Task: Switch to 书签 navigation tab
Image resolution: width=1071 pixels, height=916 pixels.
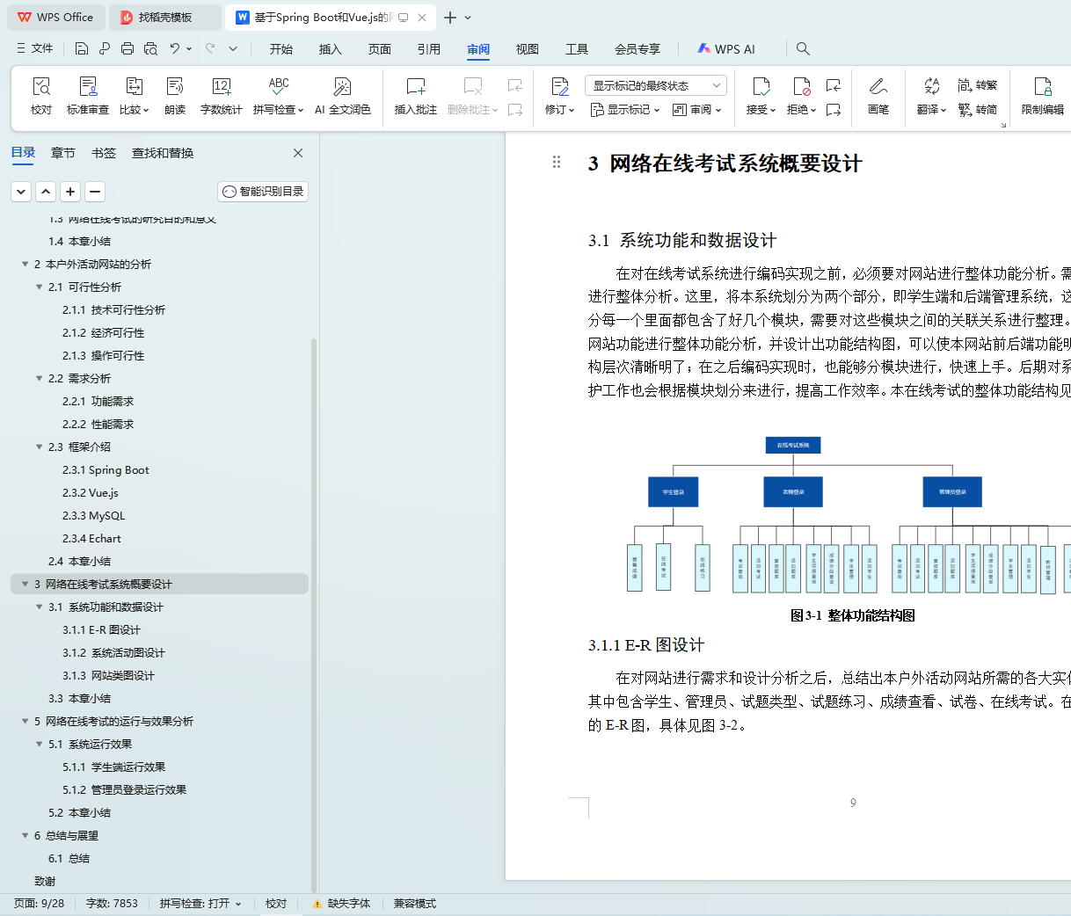Action: coord(104,153)
